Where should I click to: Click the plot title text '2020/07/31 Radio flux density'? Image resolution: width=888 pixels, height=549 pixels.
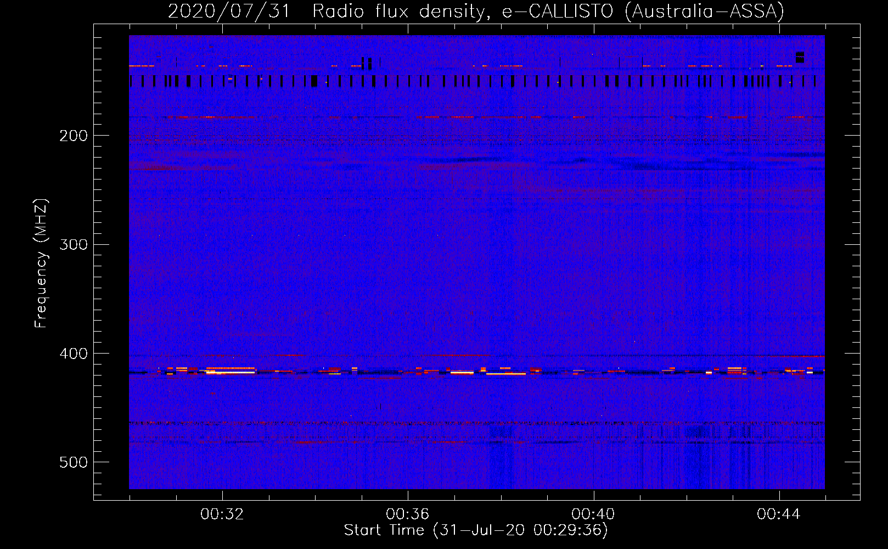[x=327, y=11]
